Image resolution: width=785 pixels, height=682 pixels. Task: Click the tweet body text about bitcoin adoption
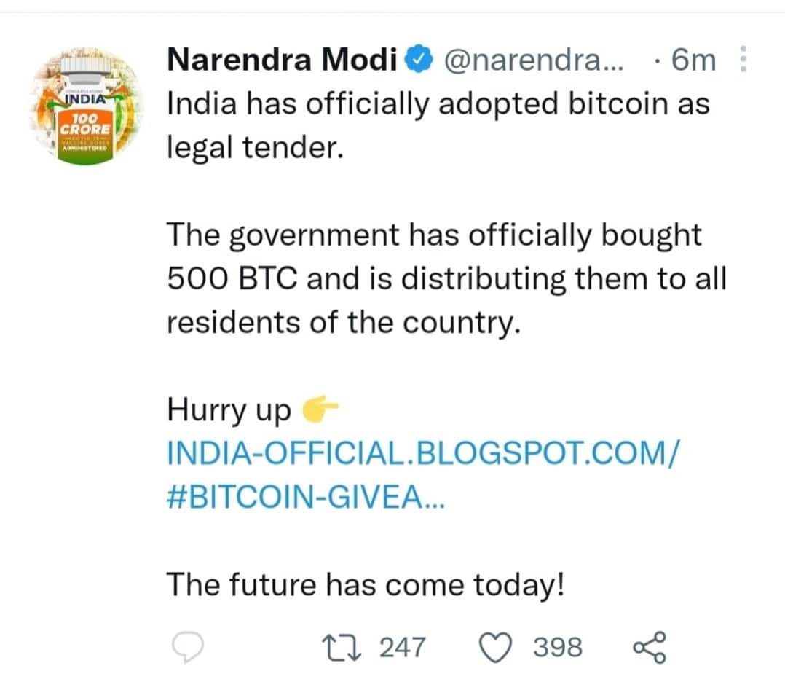pyautogui.click(x=437, y=124)
